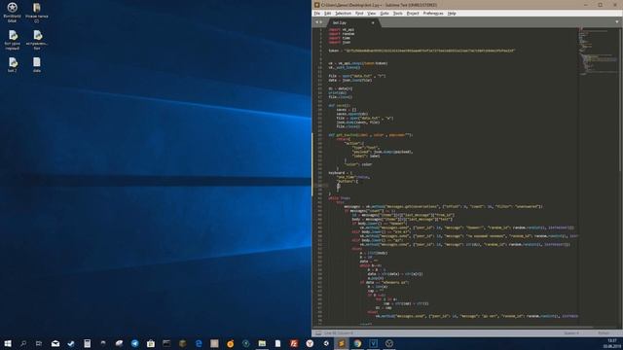This screenshot has width=623, height=350.
Task: Open taskbar Search magnifier
Action: (x=23, y=343)
